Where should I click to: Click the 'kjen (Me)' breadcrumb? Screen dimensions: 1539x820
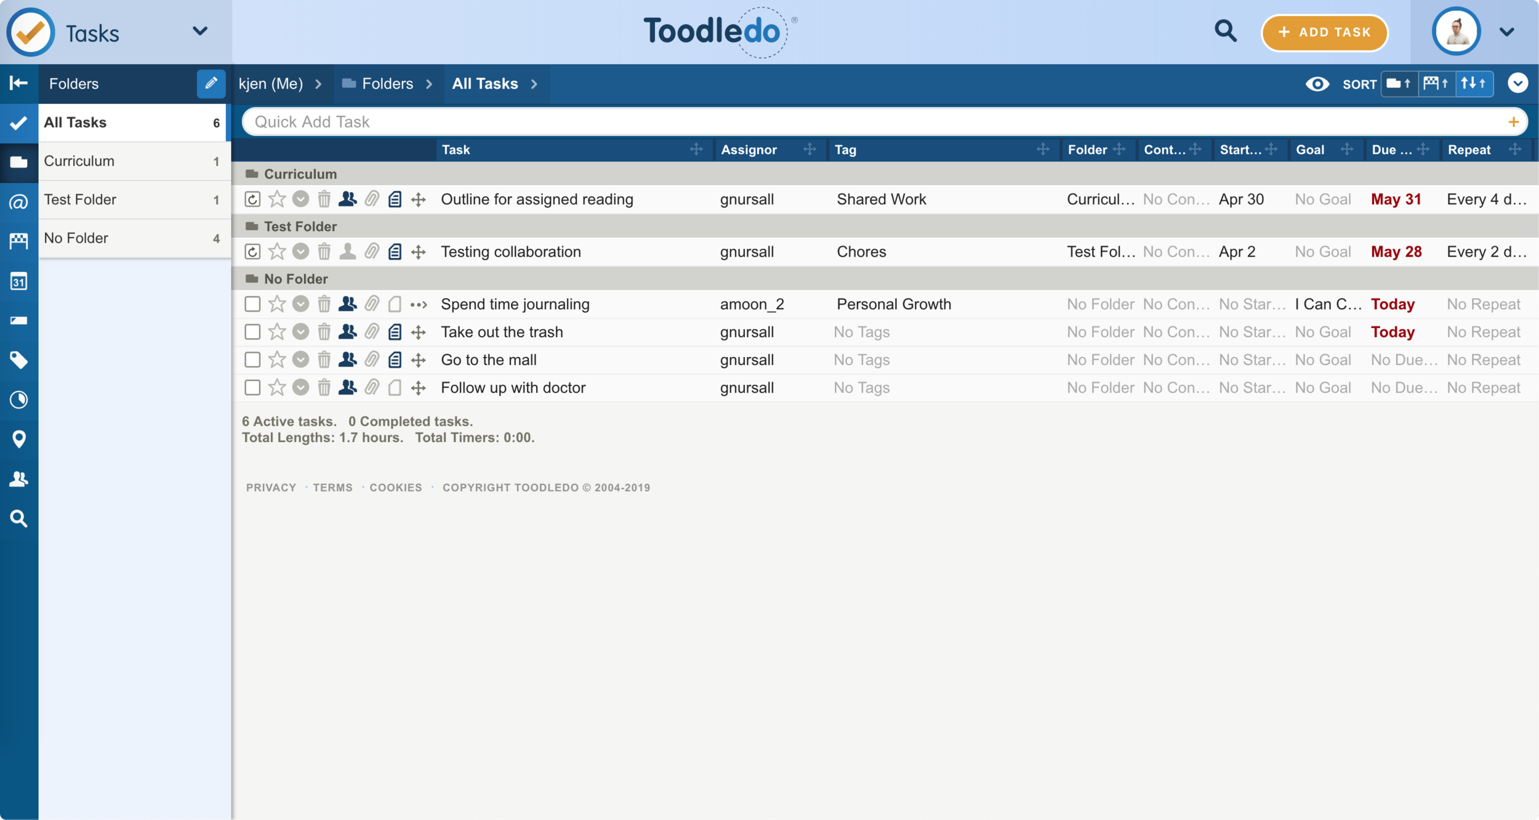pos(271,84)
